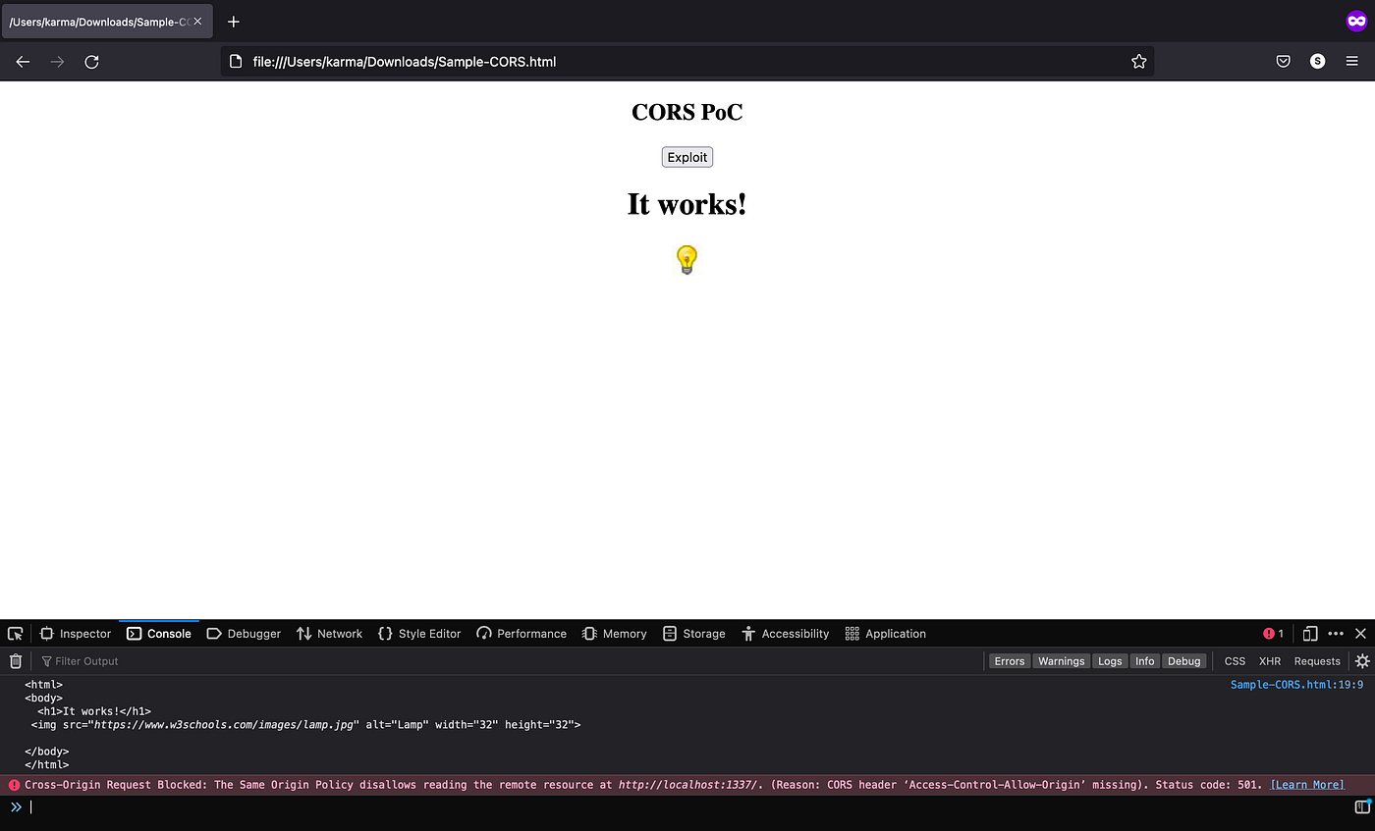The image size is (1375, 831).
Task: Open console settings gear icon
Action: [x=1362, y=661]
